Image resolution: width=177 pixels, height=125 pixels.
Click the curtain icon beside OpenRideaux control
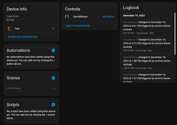click(67, 17)
